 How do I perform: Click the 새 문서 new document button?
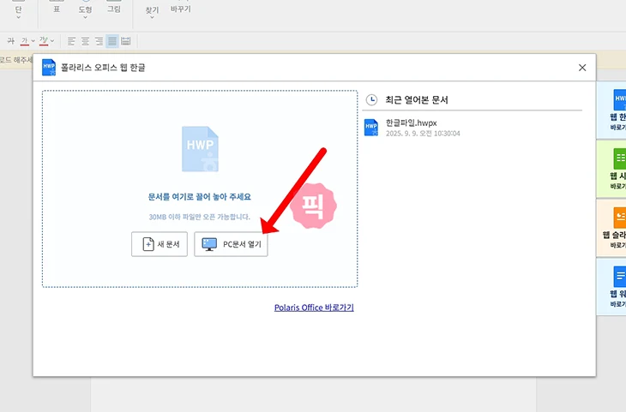point(160,244)
